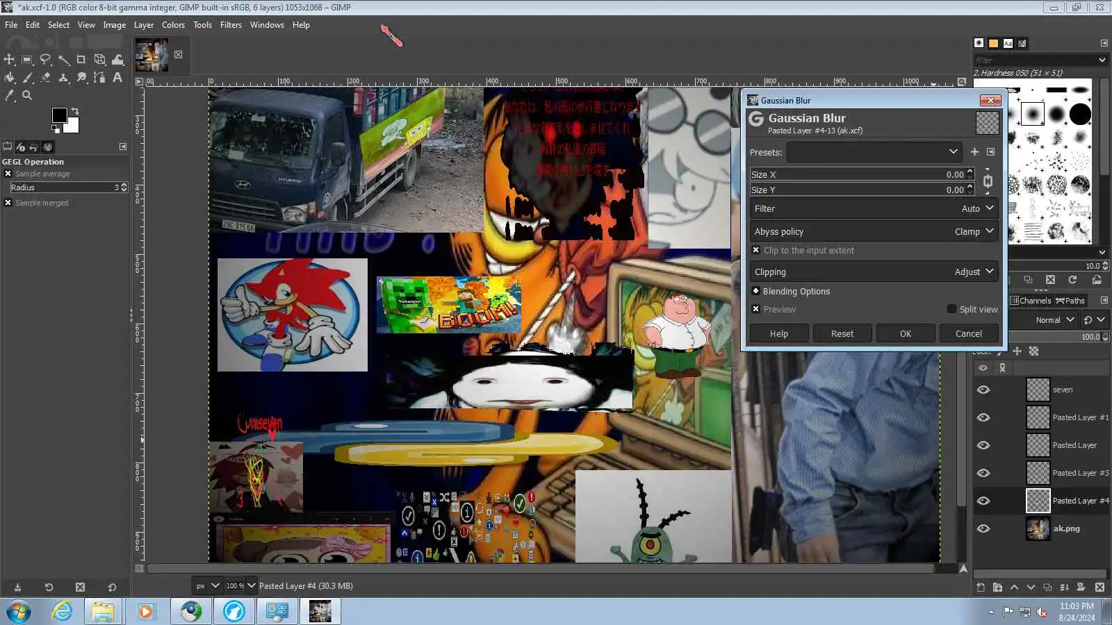This screenshot has width=1112, height=625.
Task: Select the Warp Transform tool
Action: point(117,60)
